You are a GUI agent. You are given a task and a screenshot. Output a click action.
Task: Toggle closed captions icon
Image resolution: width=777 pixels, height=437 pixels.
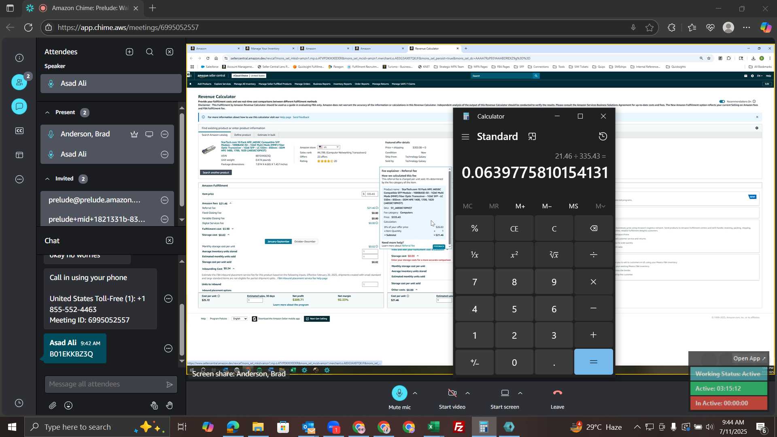tap(19, 131)
